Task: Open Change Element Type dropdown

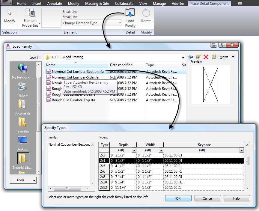Action: pyautogui.click(x=91, y=23)
